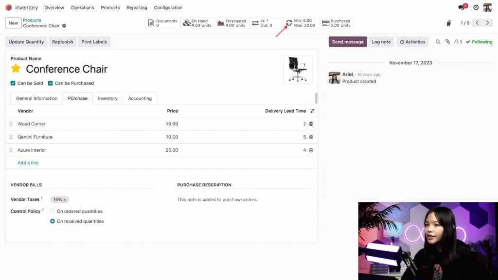This screenshot has height=280, width=498.
Task: Click Add a line link
Action: tap(28, 163)
